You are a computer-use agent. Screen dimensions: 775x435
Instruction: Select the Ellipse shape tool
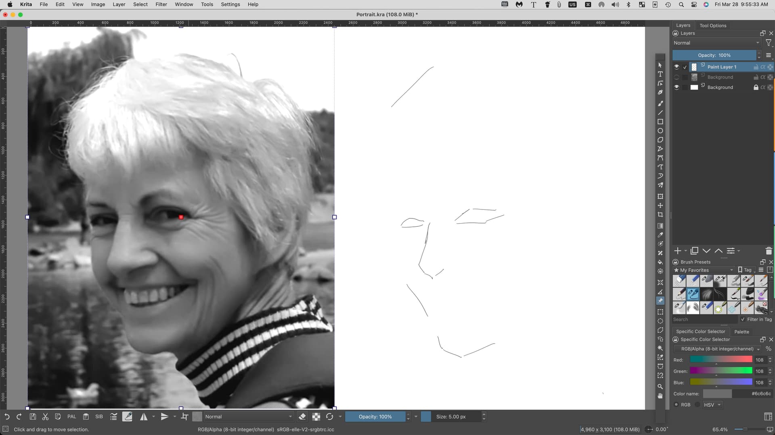click(x=660, y=131)
